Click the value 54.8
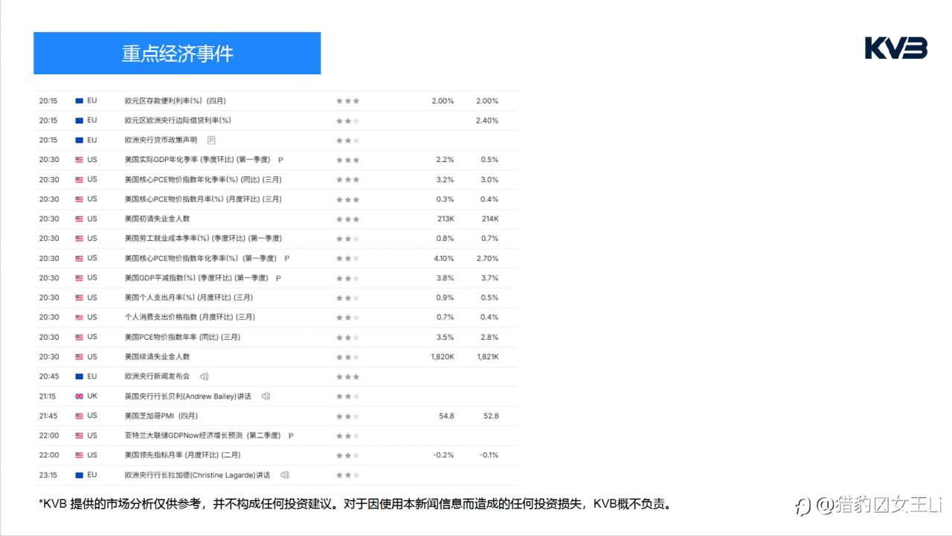Viewport: 952px width, 536px height. (x=446, y=416)
